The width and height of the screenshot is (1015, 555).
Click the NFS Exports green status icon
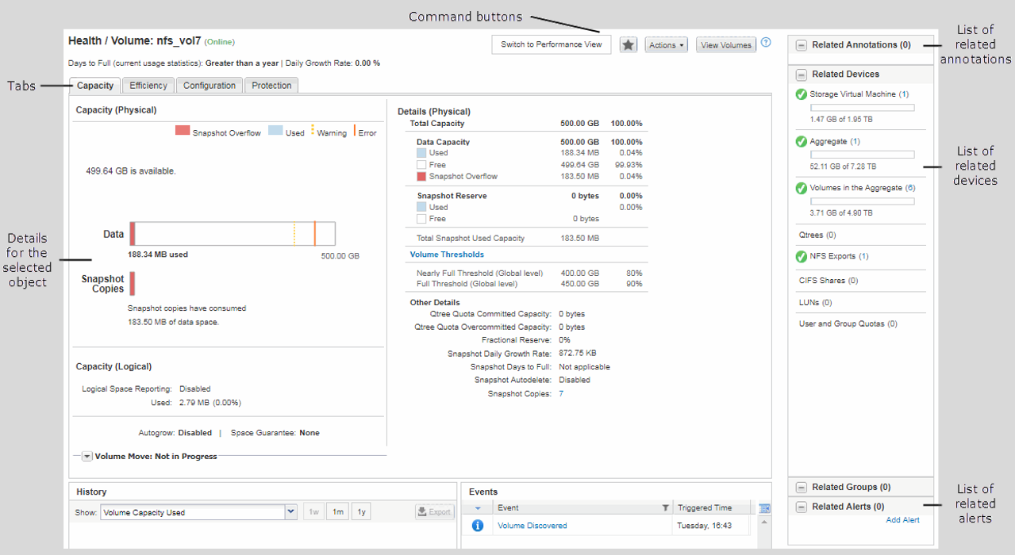(x=801, y=257)
